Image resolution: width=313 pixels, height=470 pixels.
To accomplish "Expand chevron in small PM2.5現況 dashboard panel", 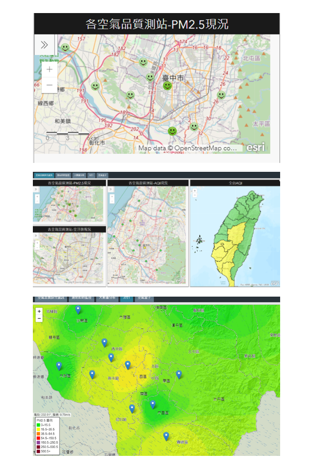I will coord(37,189).
